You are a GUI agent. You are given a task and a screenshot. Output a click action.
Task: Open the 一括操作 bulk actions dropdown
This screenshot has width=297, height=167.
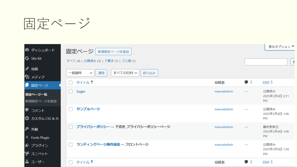click(80, 73)
